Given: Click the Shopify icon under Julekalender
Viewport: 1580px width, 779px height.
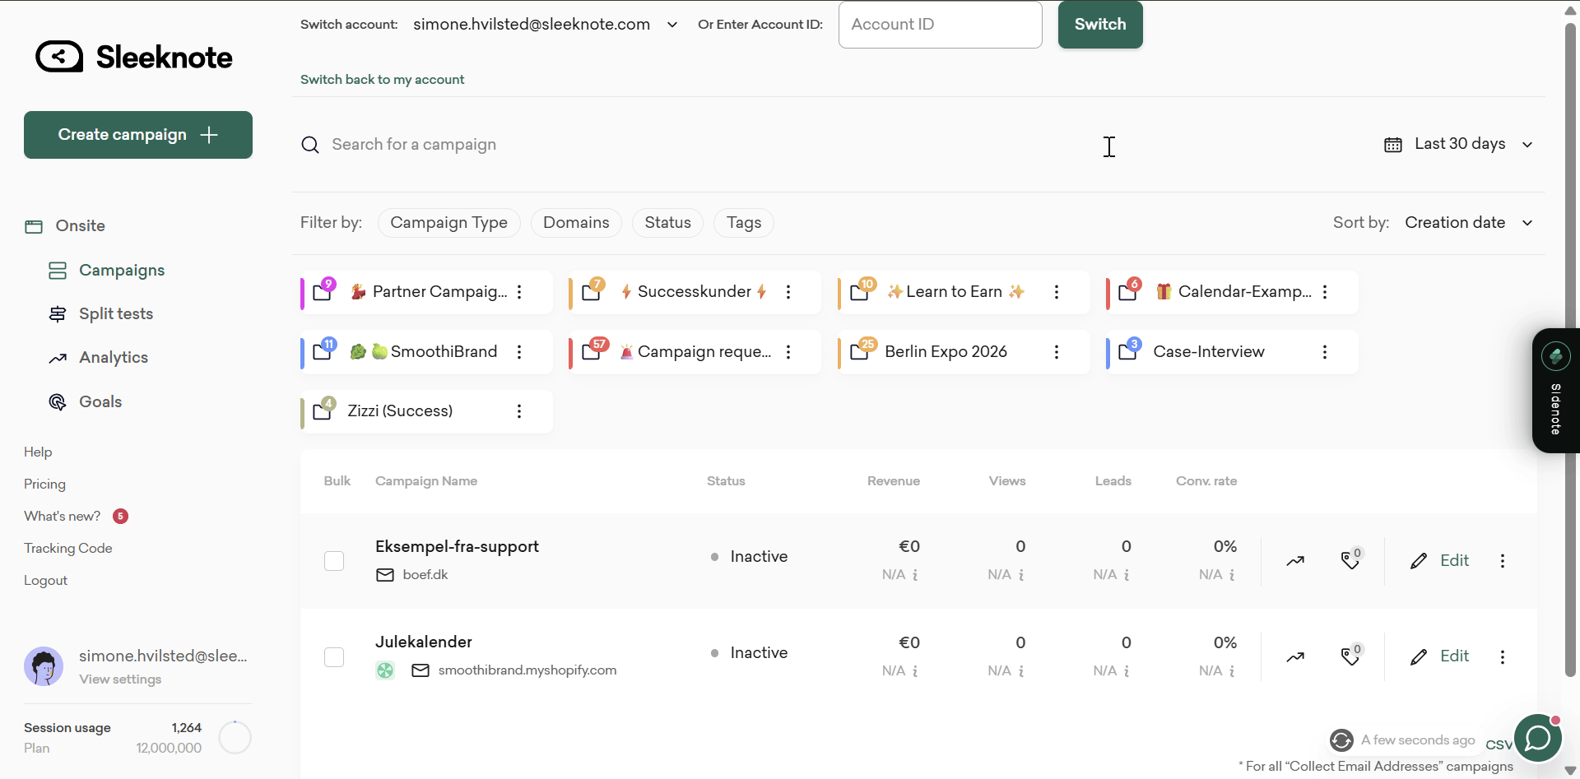Looking at the screenshot, I should click(x=385, y=670).
